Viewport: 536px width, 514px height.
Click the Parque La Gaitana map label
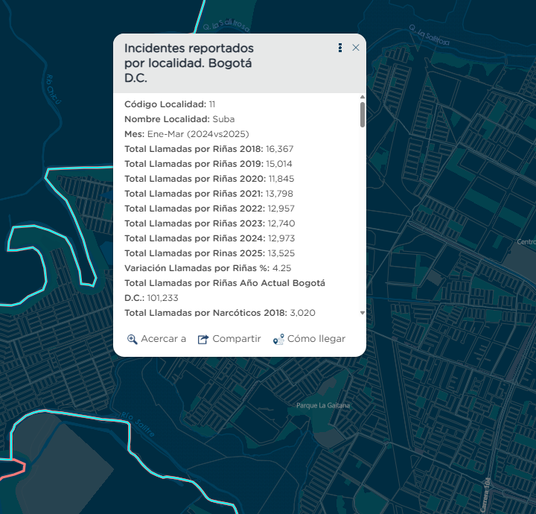[x=323, y=405]
